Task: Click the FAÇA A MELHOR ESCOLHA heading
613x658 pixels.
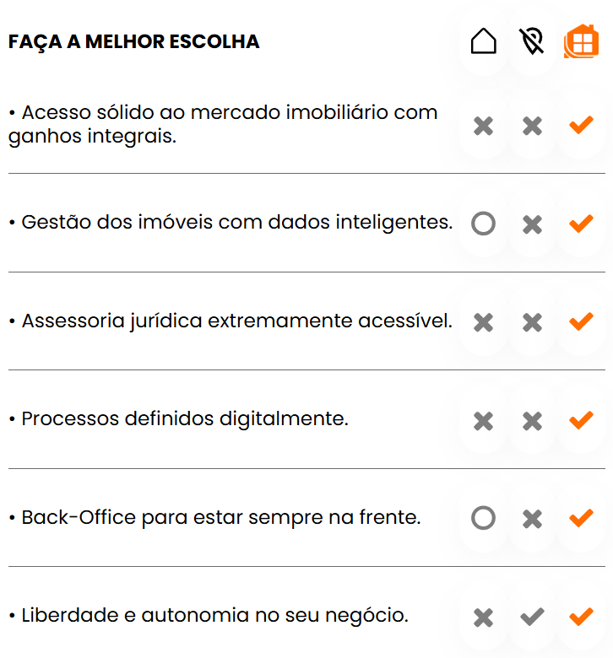Action: pyautogui.click(x=134, y=41)
